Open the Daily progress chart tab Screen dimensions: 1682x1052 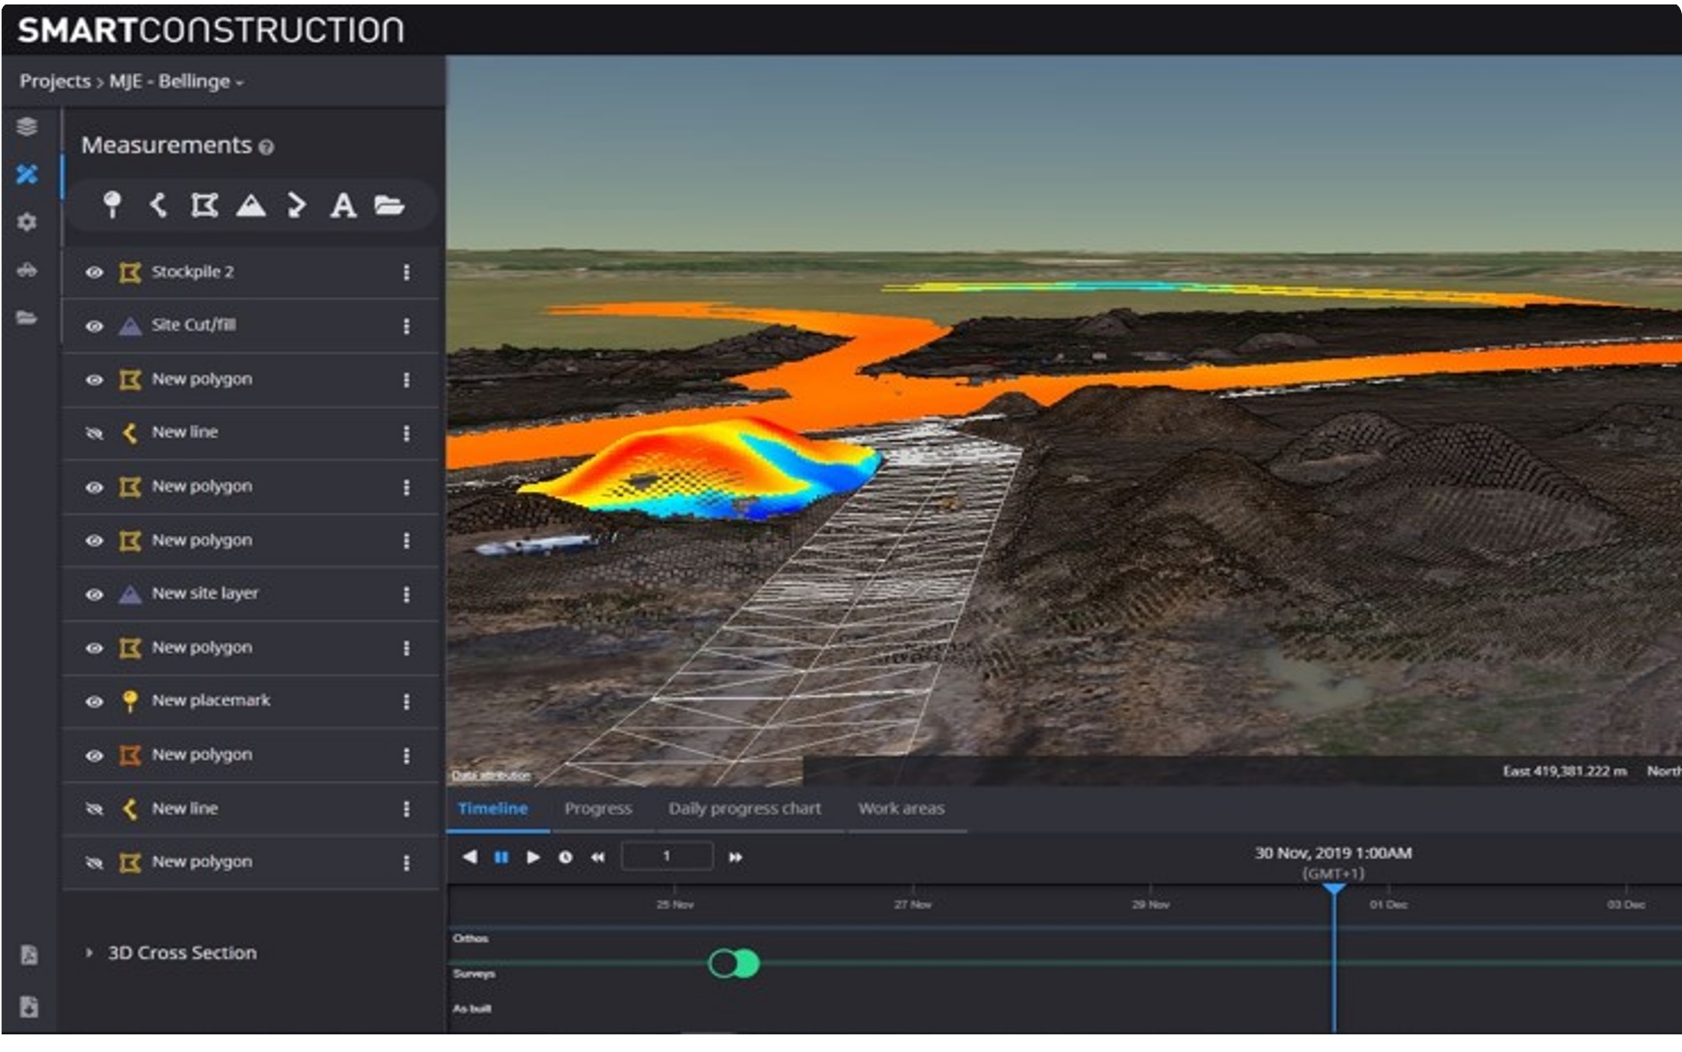click(x=744, y=808)
